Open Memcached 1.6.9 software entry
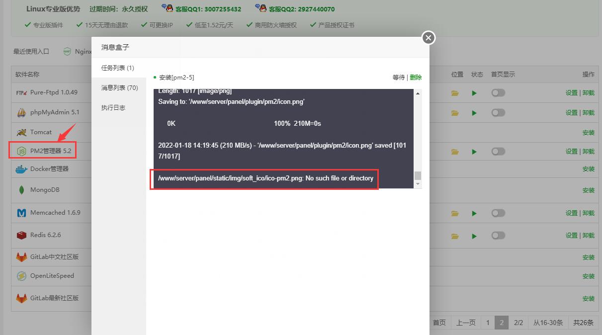The width and height of the screenshot is (602, 335). [55, 213]
